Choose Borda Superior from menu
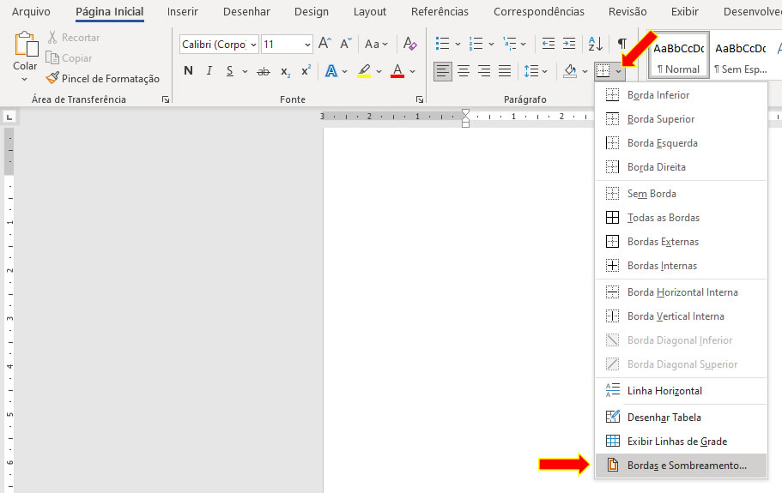Viewport: 782px width, 493px height. pyautogui.click(x=682, y=118)
